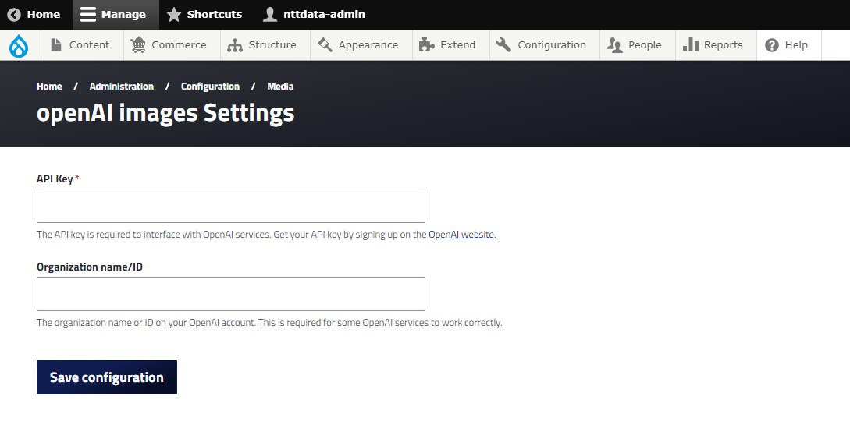Focus the API Key input field
850x435 pixels.
point(231,206)
